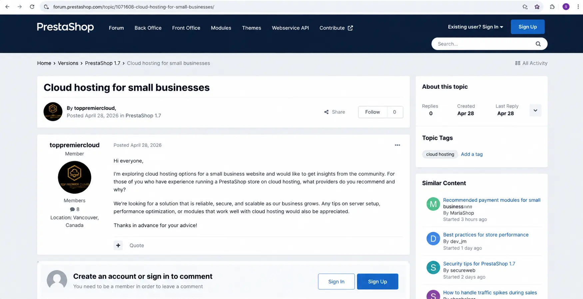Viewport: 583px width, 299px height.
Task: Click the post count comment icon
Action: point(72,209)
